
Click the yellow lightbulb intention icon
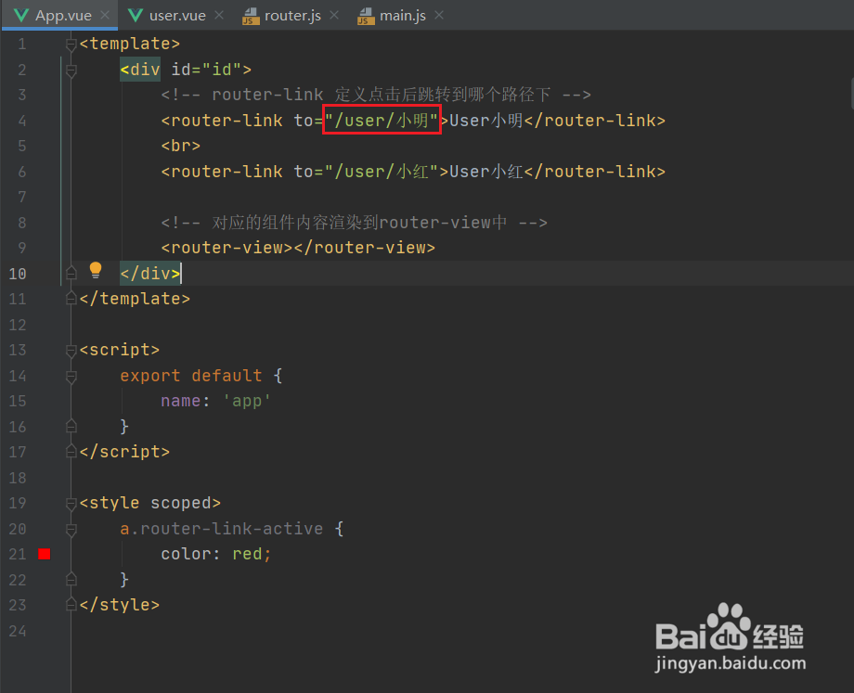coord(96,270)
